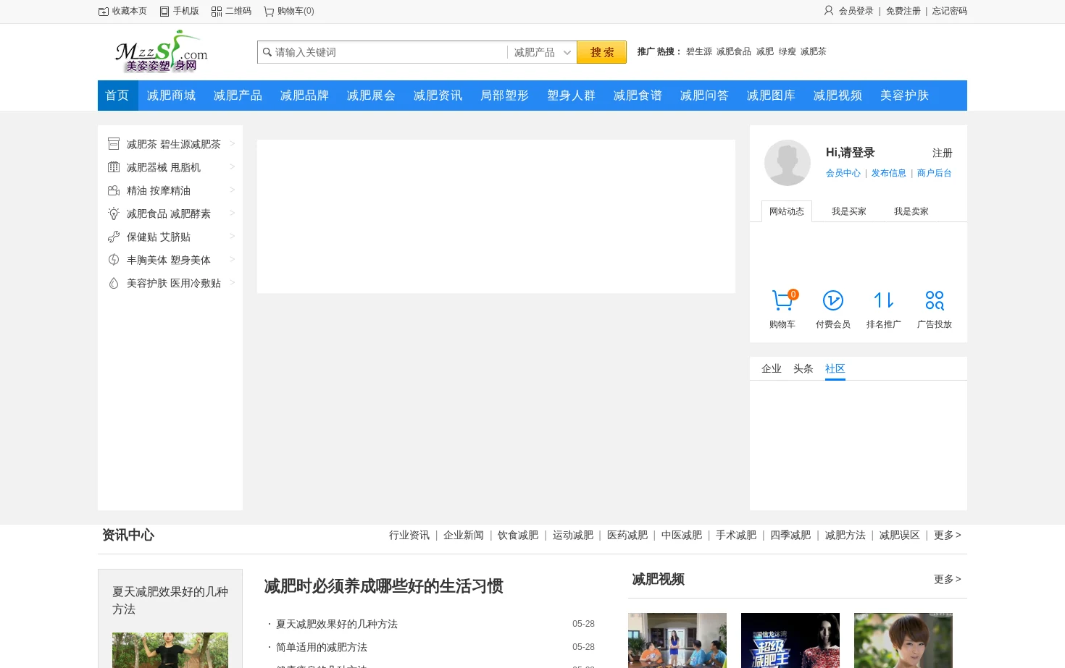This screenshot has width=1065, height=668.
Task: Open the 发布信息 link
Action: [x=889, y=173]
